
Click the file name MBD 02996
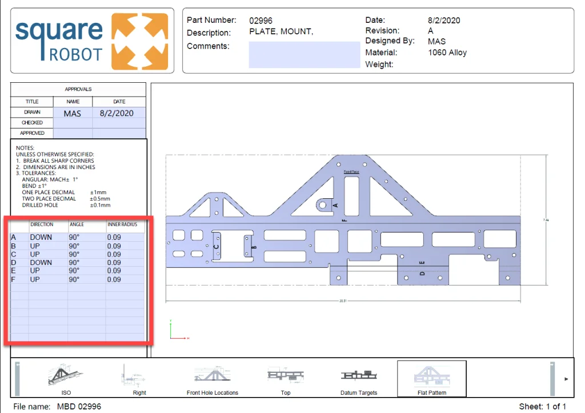[80, 406]
